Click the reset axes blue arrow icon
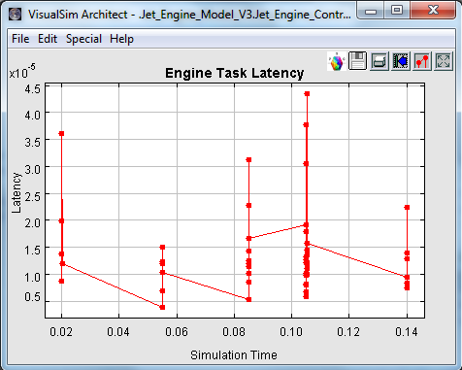 (x=401, y=61)
